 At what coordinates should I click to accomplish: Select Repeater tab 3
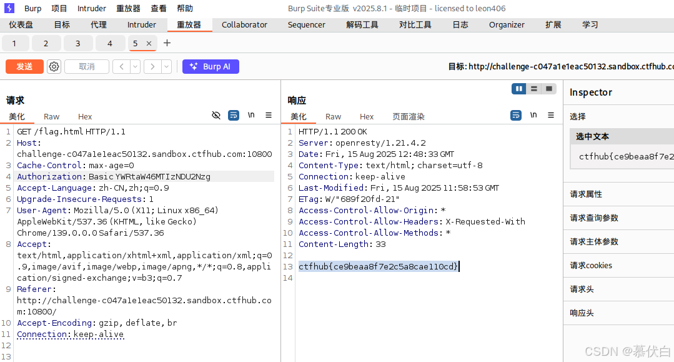click(x=78, y=44)
